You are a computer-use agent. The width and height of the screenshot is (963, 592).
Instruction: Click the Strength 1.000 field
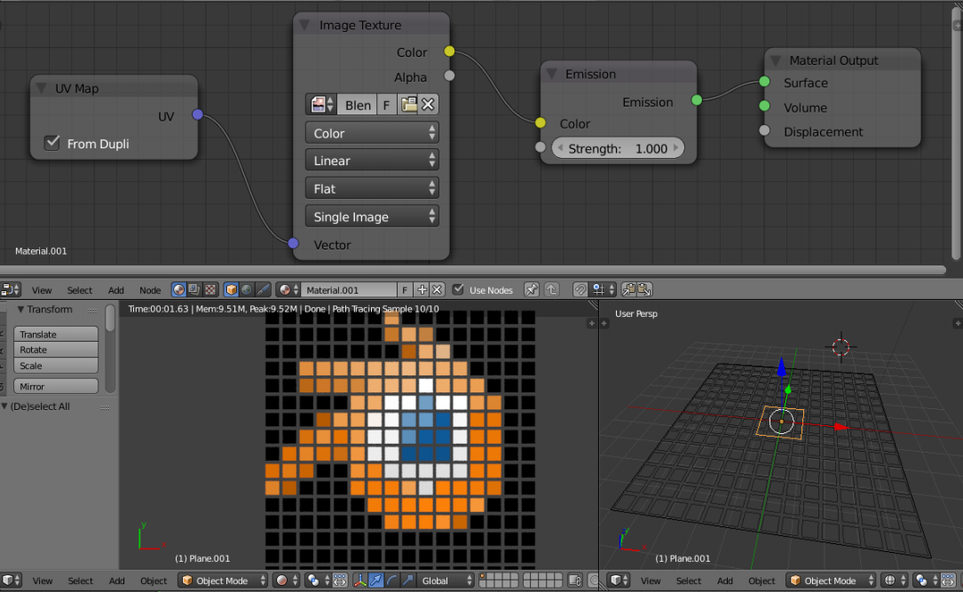[x=618, y=148]
